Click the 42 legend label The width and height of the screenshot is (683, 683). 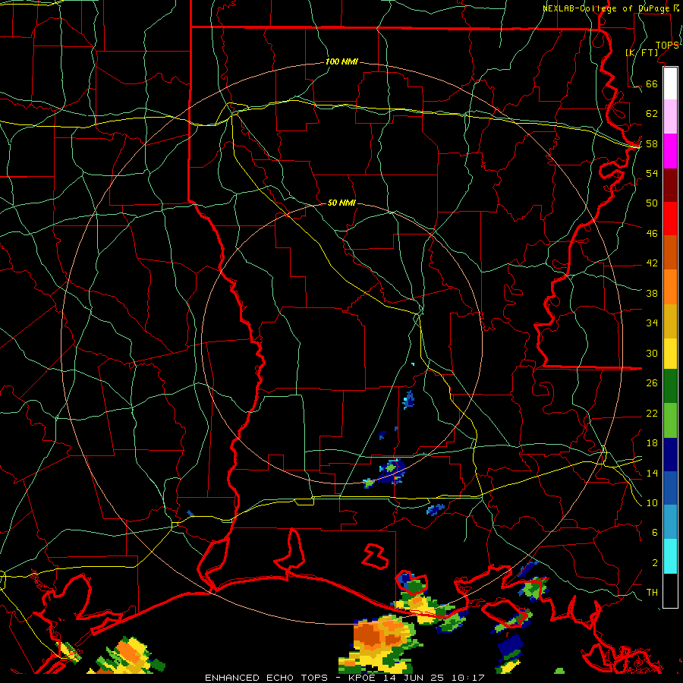652,263
